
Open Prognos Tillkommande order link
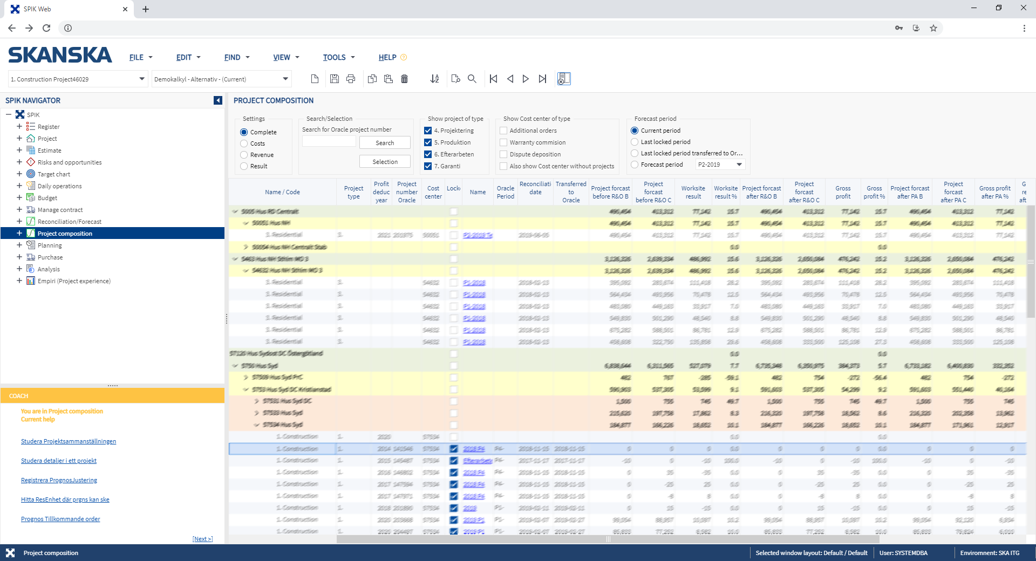pyautogui.click(x=60, y=519)
